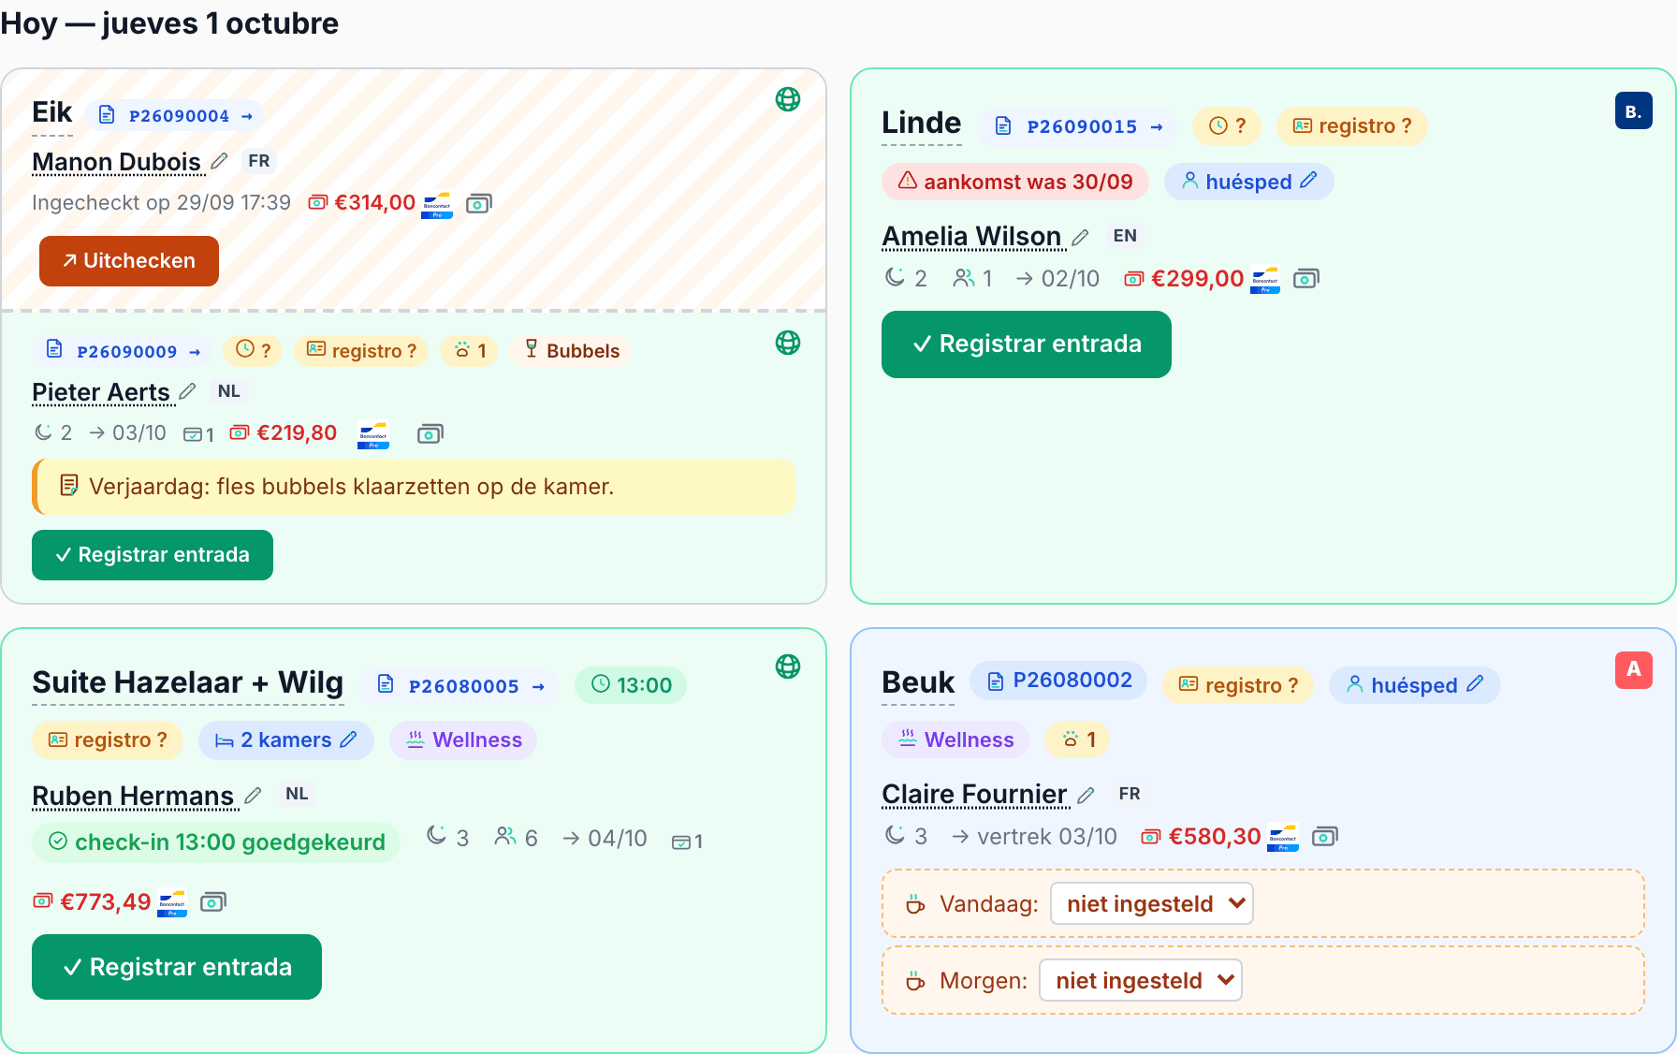This screenshot has width=1677, height=1054.
Task: Click unknown arrival time chip on Linde
Action: [1227, 126]
